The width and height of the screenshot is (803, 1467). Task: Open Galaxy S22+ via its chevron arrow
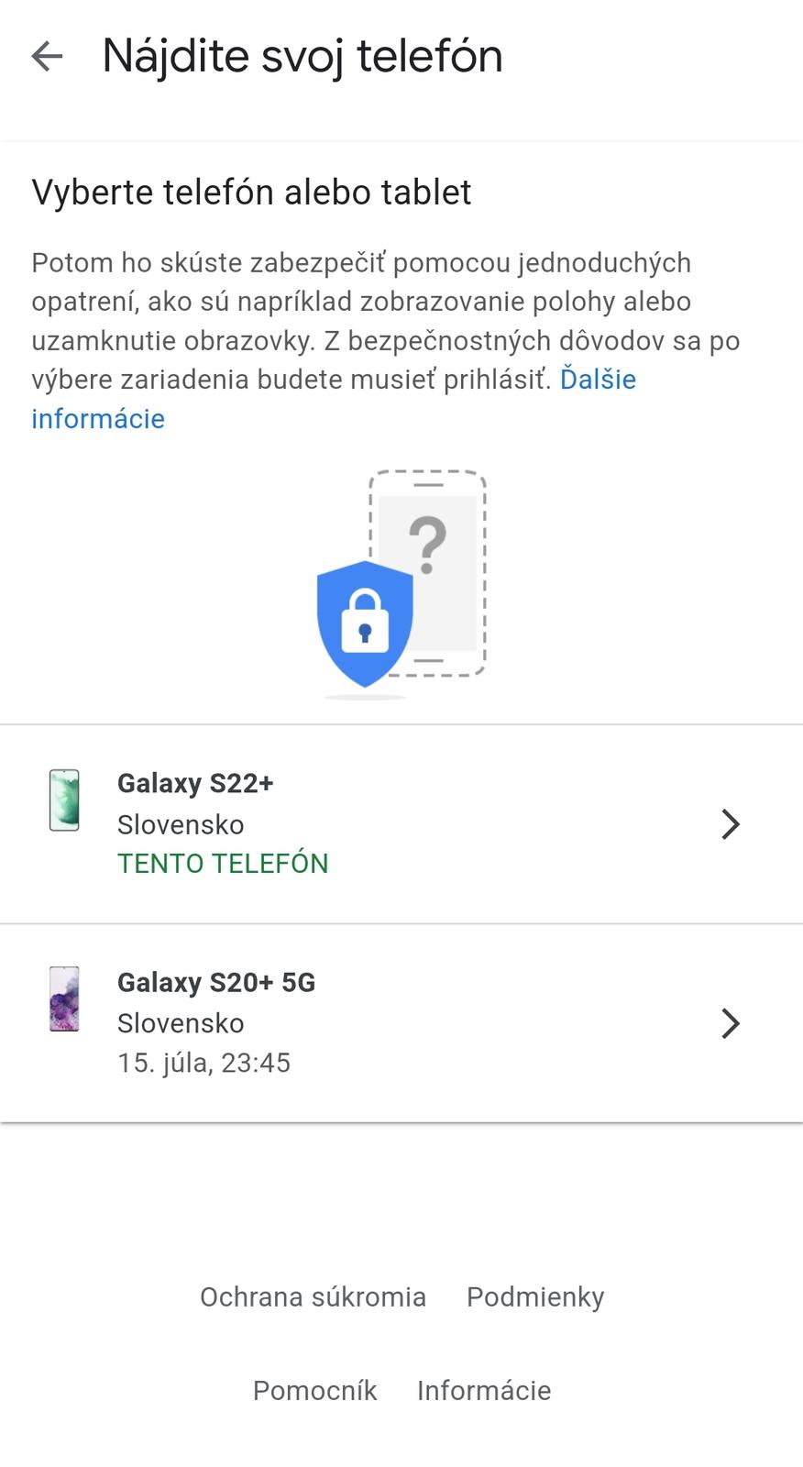click(730, 824)
